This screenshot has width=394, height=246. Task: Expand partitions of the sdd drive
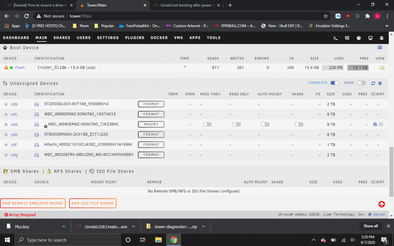pyautogui.click(x=46, y=126)
